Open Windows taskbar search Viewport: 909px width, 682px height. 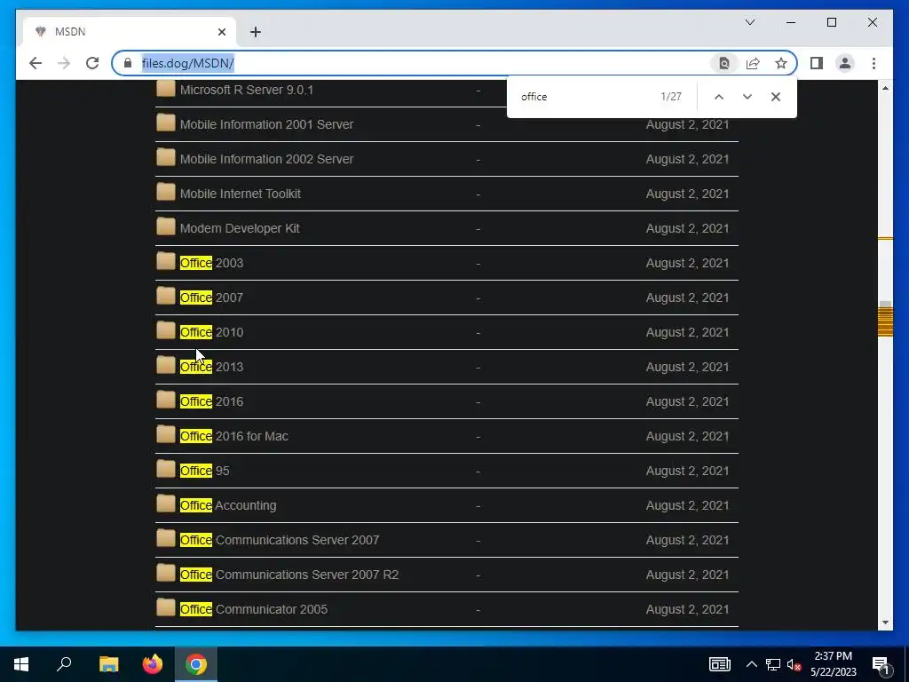64,664
